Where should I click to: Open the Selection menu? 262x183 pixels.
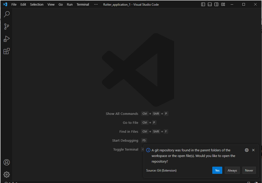[37, 5]
